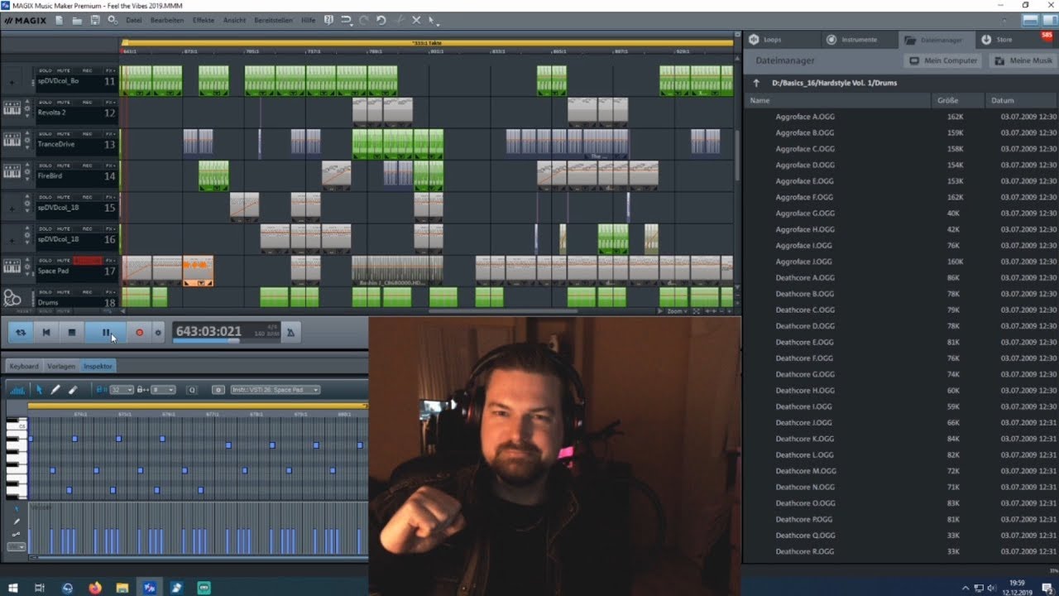Mute the spDVDcol_Bo track 11
The image size is (1059, 596).
(x=64, y=70)
